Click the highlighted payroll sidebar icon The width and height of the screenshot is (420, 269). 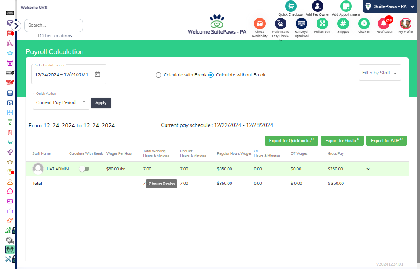(10, 249)
